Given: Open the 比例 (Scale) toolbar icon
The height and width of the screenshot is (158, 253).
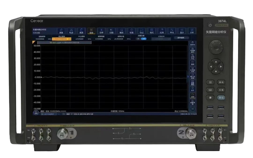Looking at the screenshot, I should click(x=162, y=31).
